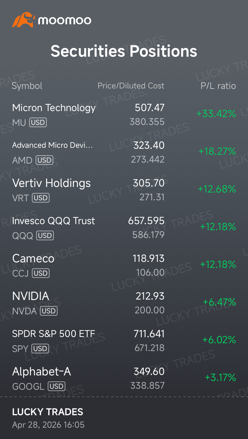The height and width of the screenshot is (439, 248).
Task: Click the USD badge beside VRT
Action: click(41, 198)
